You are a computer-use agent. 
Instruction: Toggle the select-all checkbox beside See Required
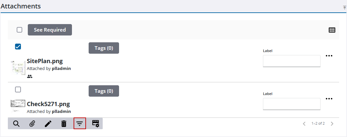pos(20,30)
